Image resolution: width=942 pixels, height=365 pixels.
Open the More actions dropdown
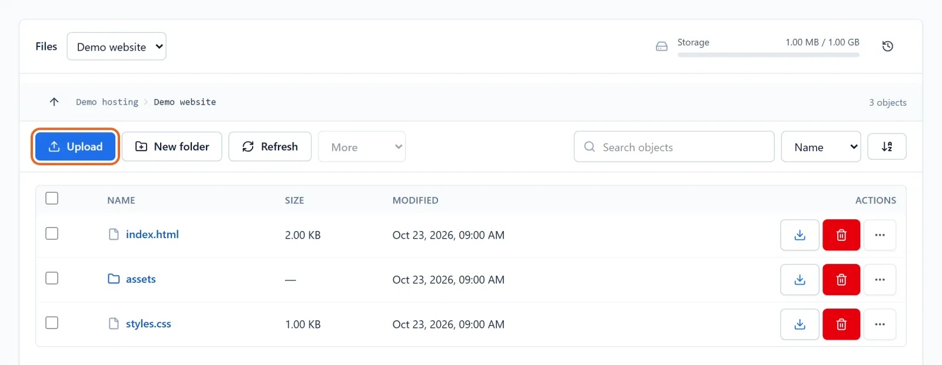361,147
